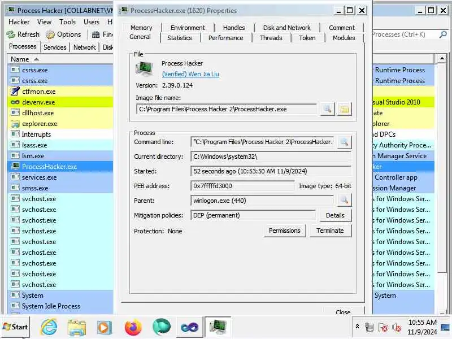Switch to the Performance tab
452x339 pixels.
tap(225, 38)
